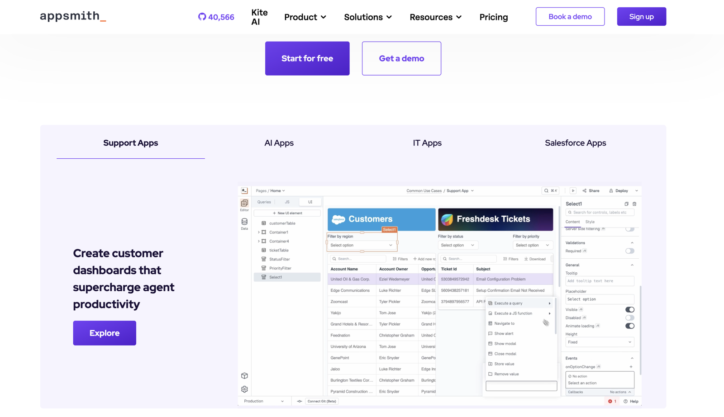The height and width of the screenshot is (417, 724).
Task: Toggle the Required switch
Action: [630, 251]
